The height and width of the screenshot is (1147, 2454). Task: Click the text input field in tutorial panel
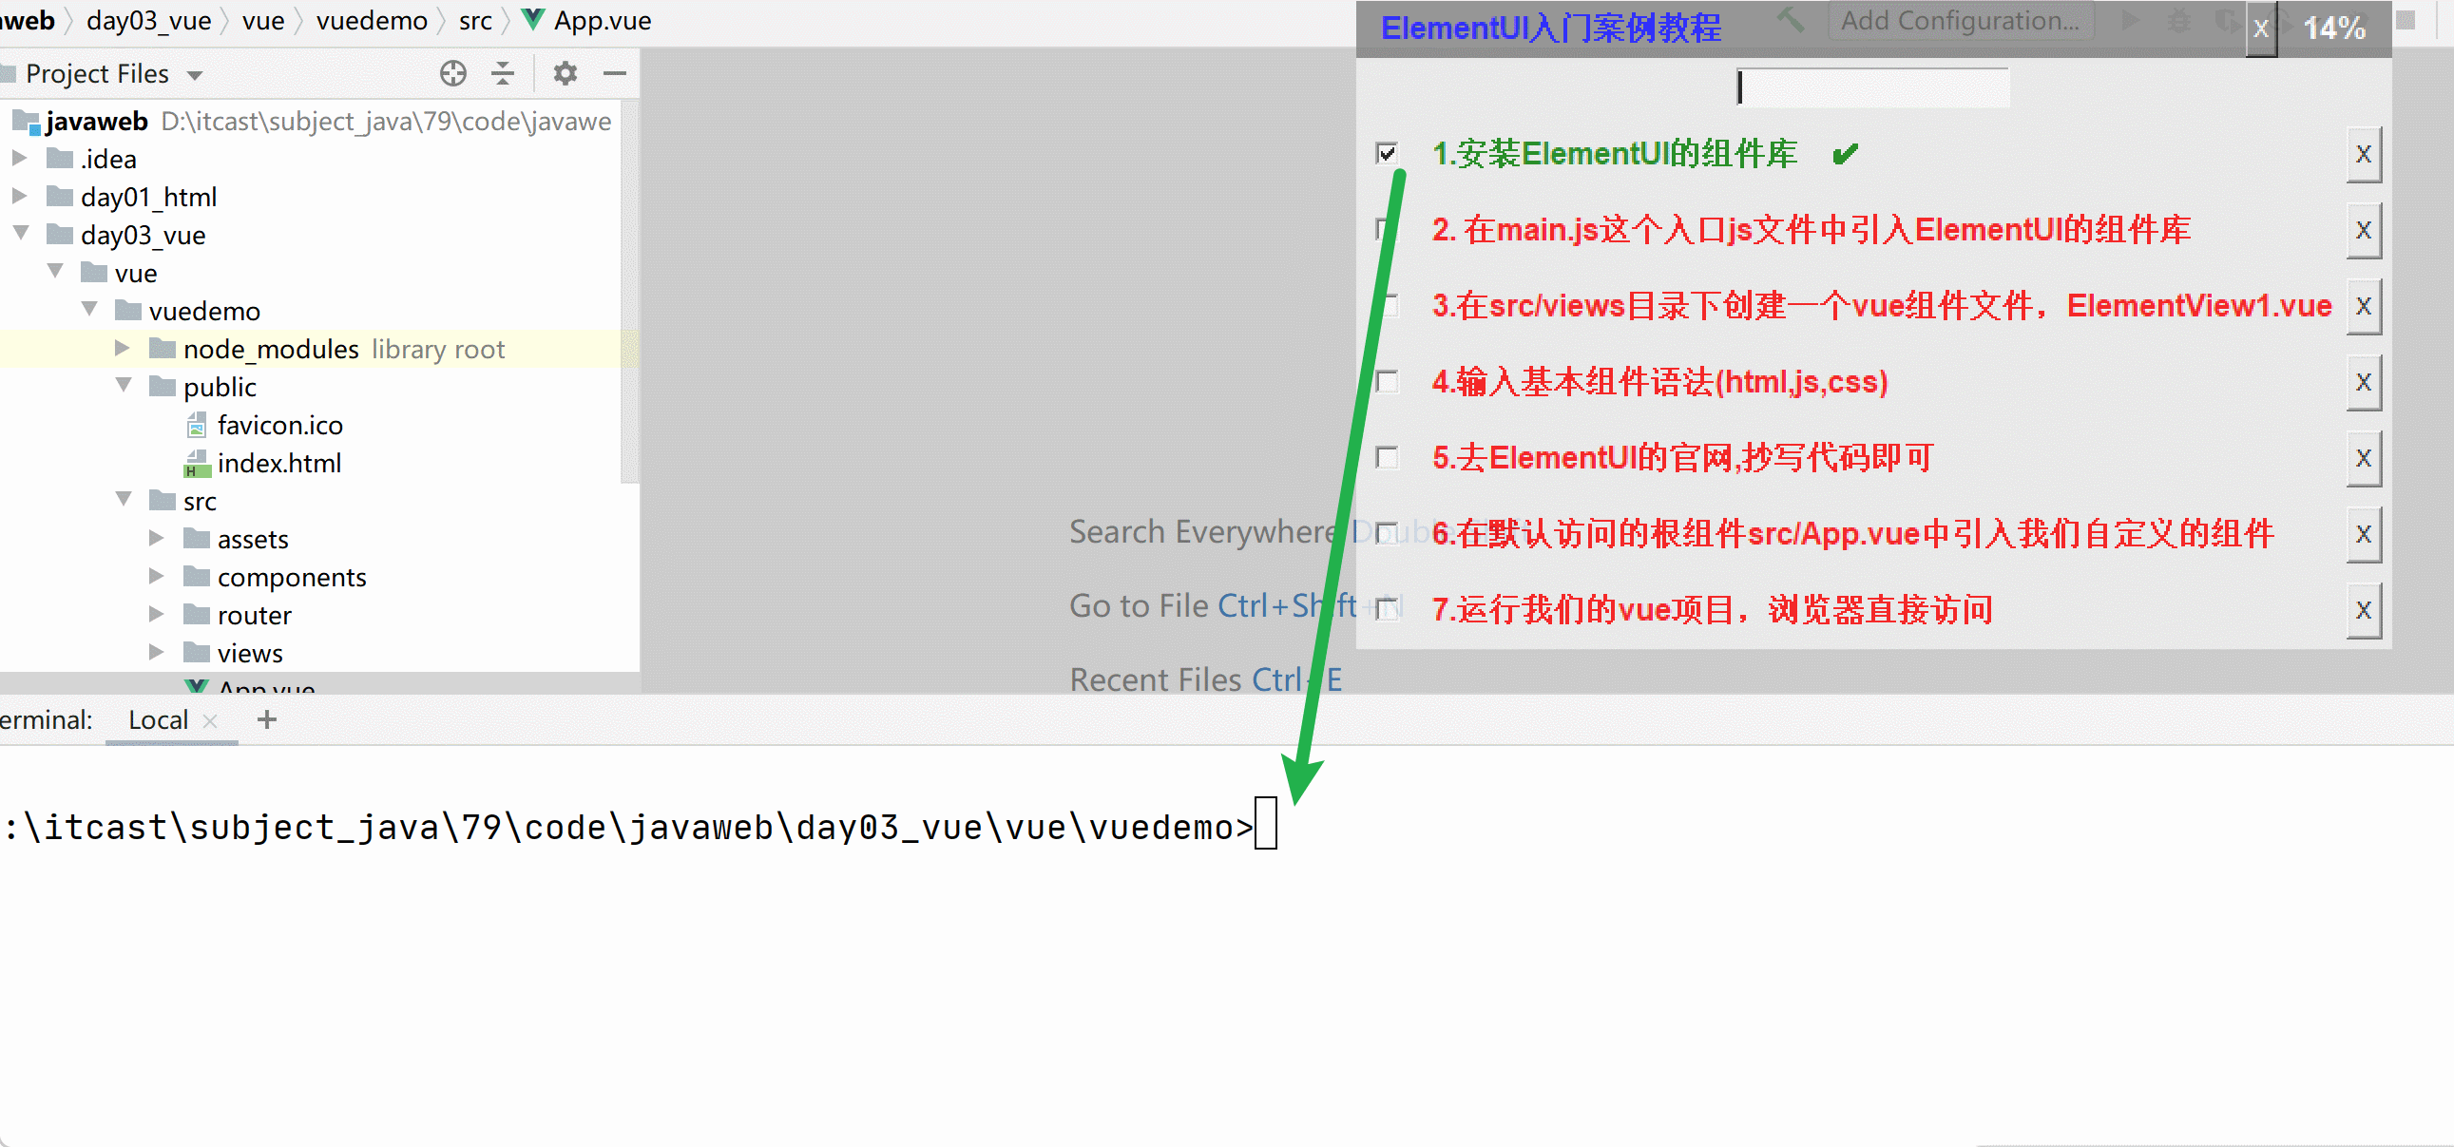click(1873, 87)
